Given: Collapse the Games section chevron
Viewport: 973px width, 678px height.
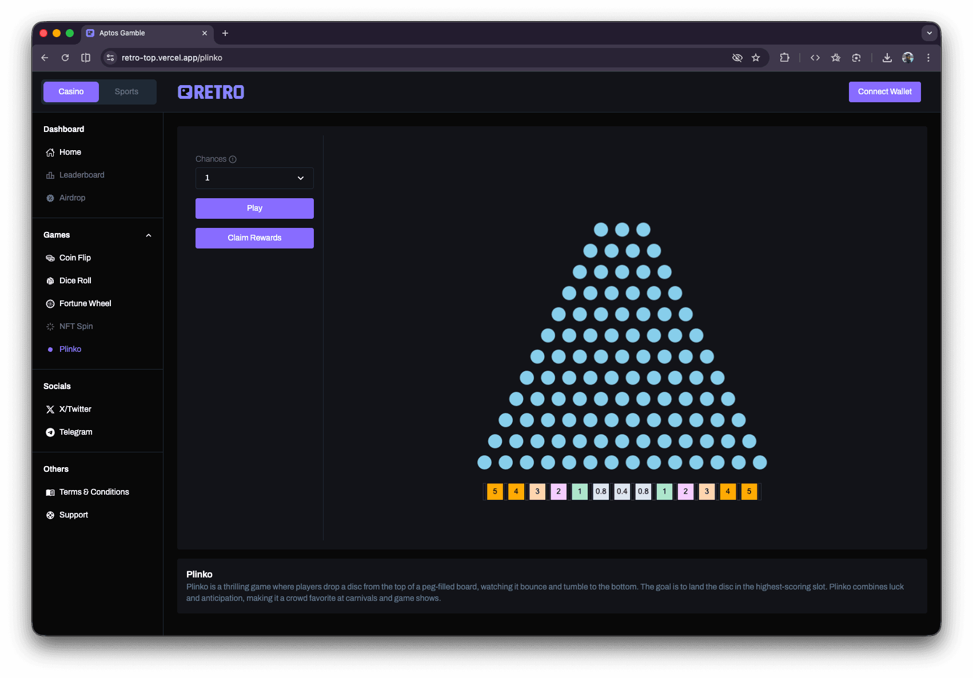Looking at the screenshot, I should pyautogui.click(x=148, y=235).
